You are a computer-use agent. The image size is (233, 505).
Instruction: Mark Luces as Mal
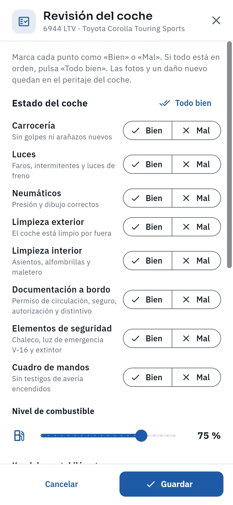click(196, 164)
